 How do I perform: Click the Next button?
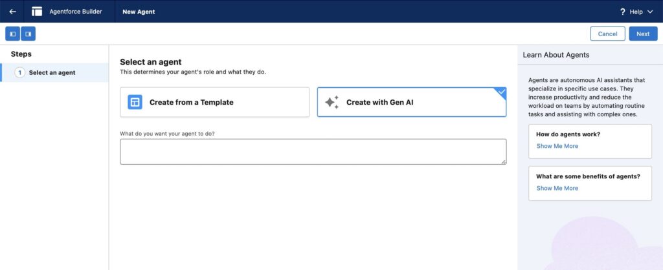[x=643, y=34]
